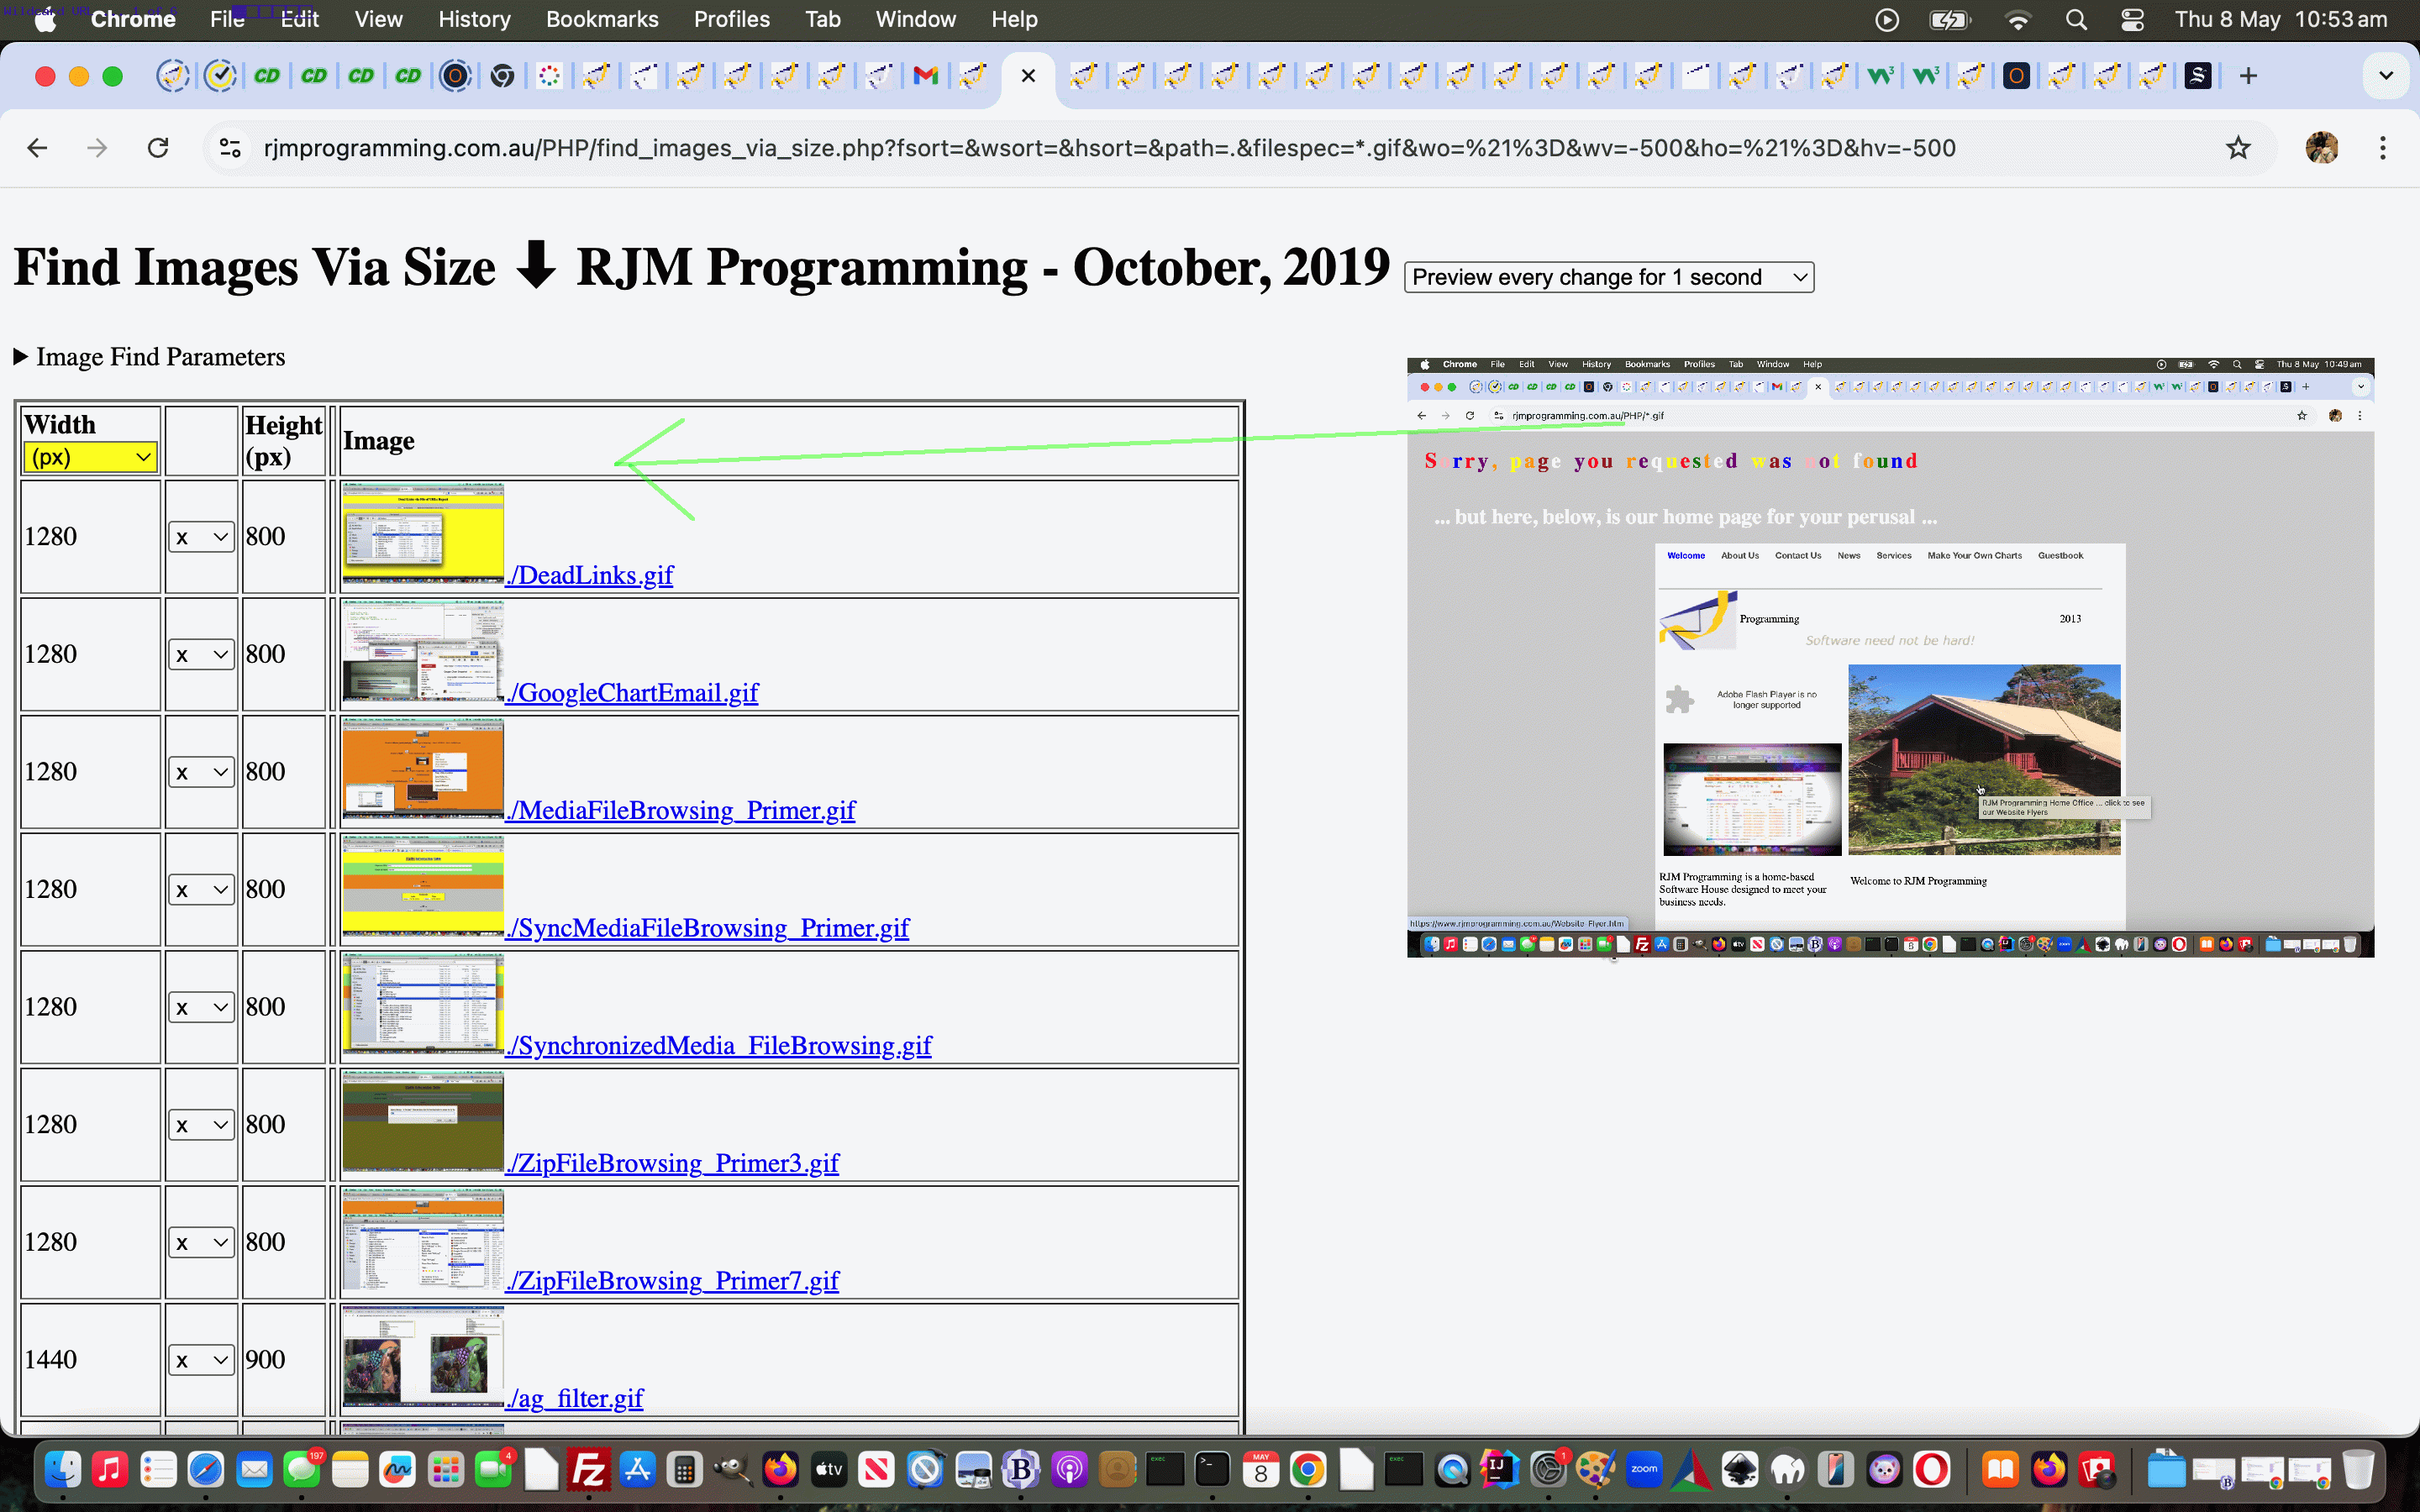Open FileZilla from the dock
The image size is (2420, 1512).
pos(589,1469)
